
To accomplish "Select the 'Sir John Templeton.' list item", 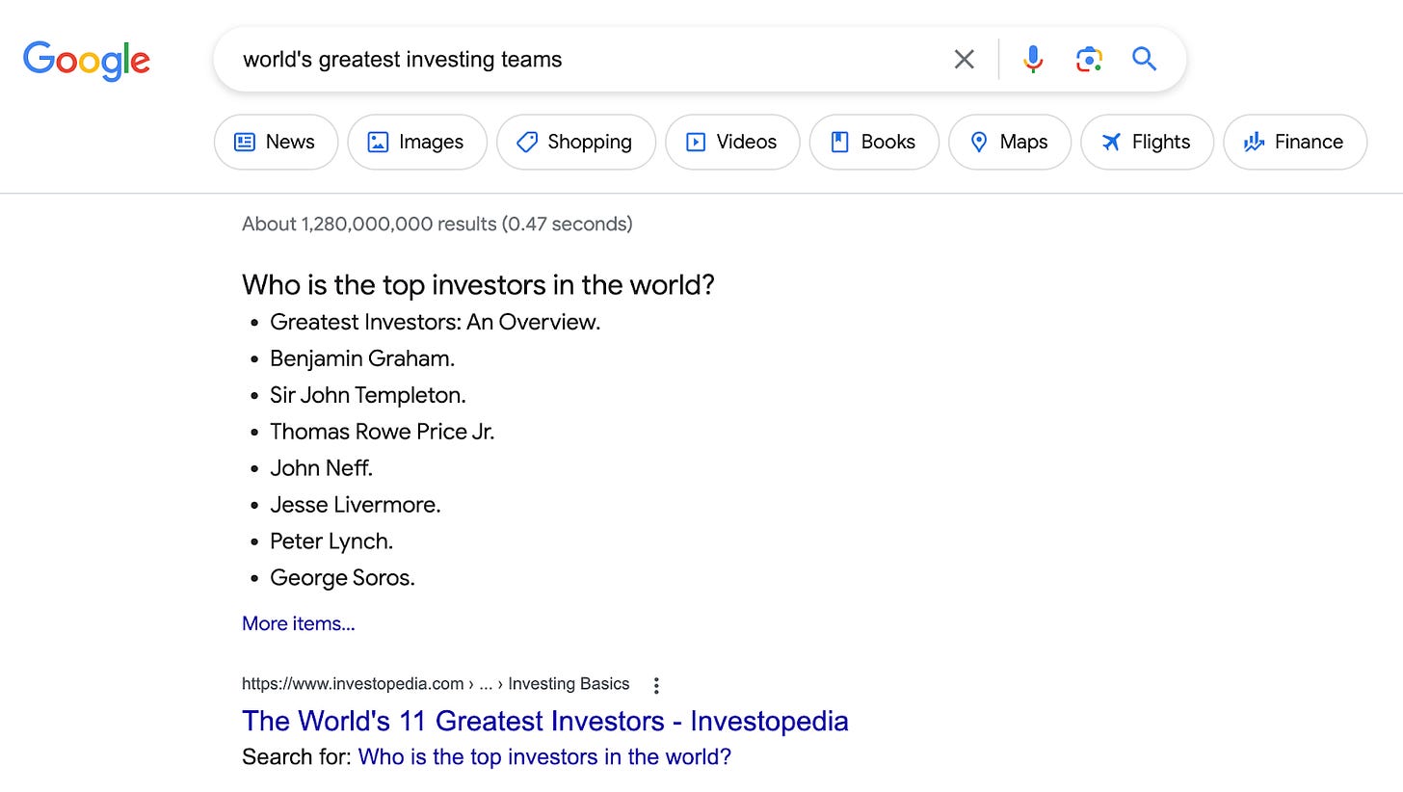I will tap(368, 395).
